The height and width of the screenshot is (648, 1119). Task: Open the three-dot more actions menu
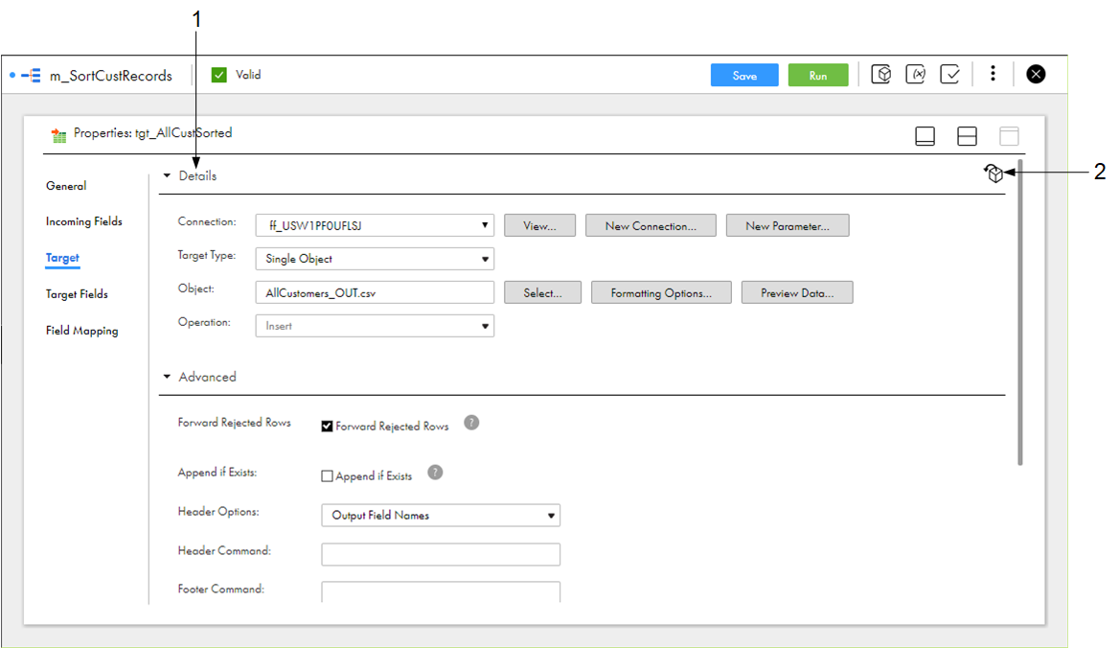pyautogui.click(x=993, y=74)
